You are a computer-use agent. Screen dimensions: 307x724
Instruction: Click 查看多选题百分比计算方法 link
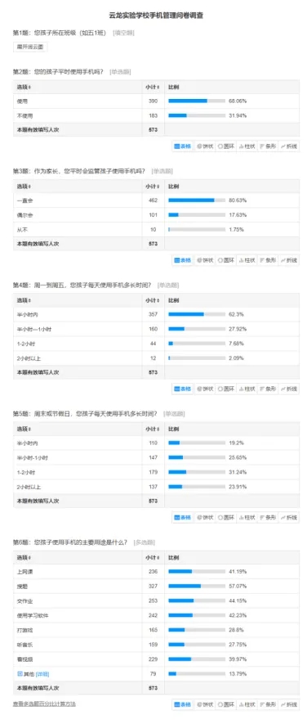tap(44, 704)
